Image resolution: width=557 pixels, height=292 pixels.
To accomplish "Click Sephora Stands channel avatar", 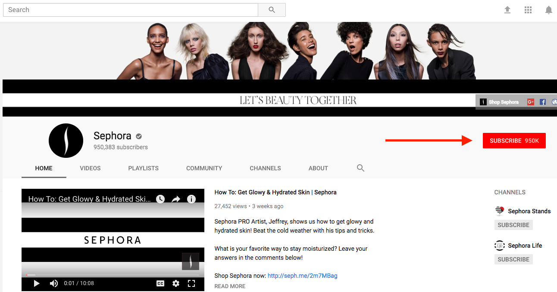I will 500,211.
